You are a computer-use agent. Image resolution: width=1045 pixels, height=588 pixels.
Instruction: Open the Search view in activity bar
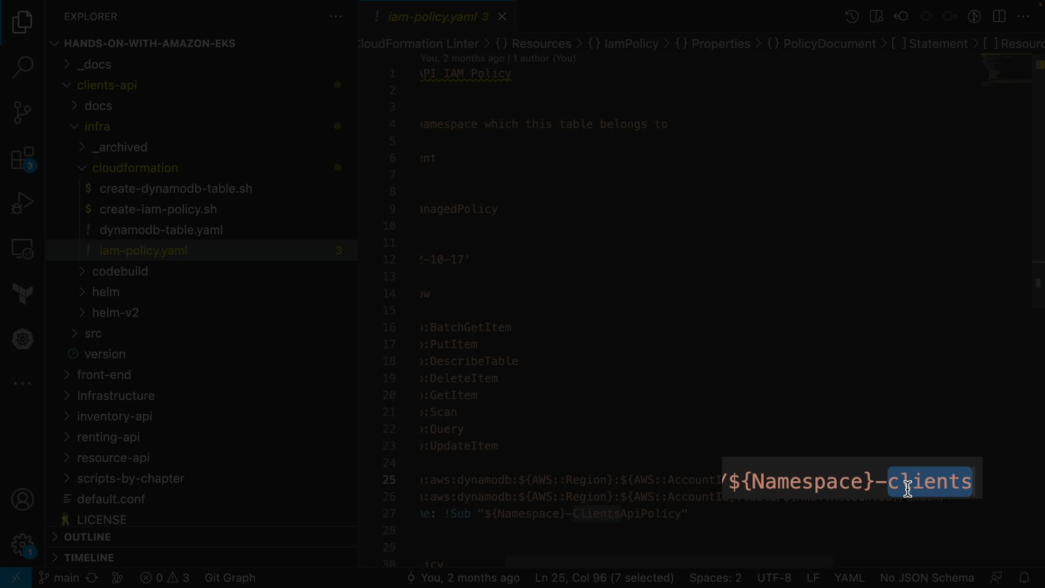22,67
